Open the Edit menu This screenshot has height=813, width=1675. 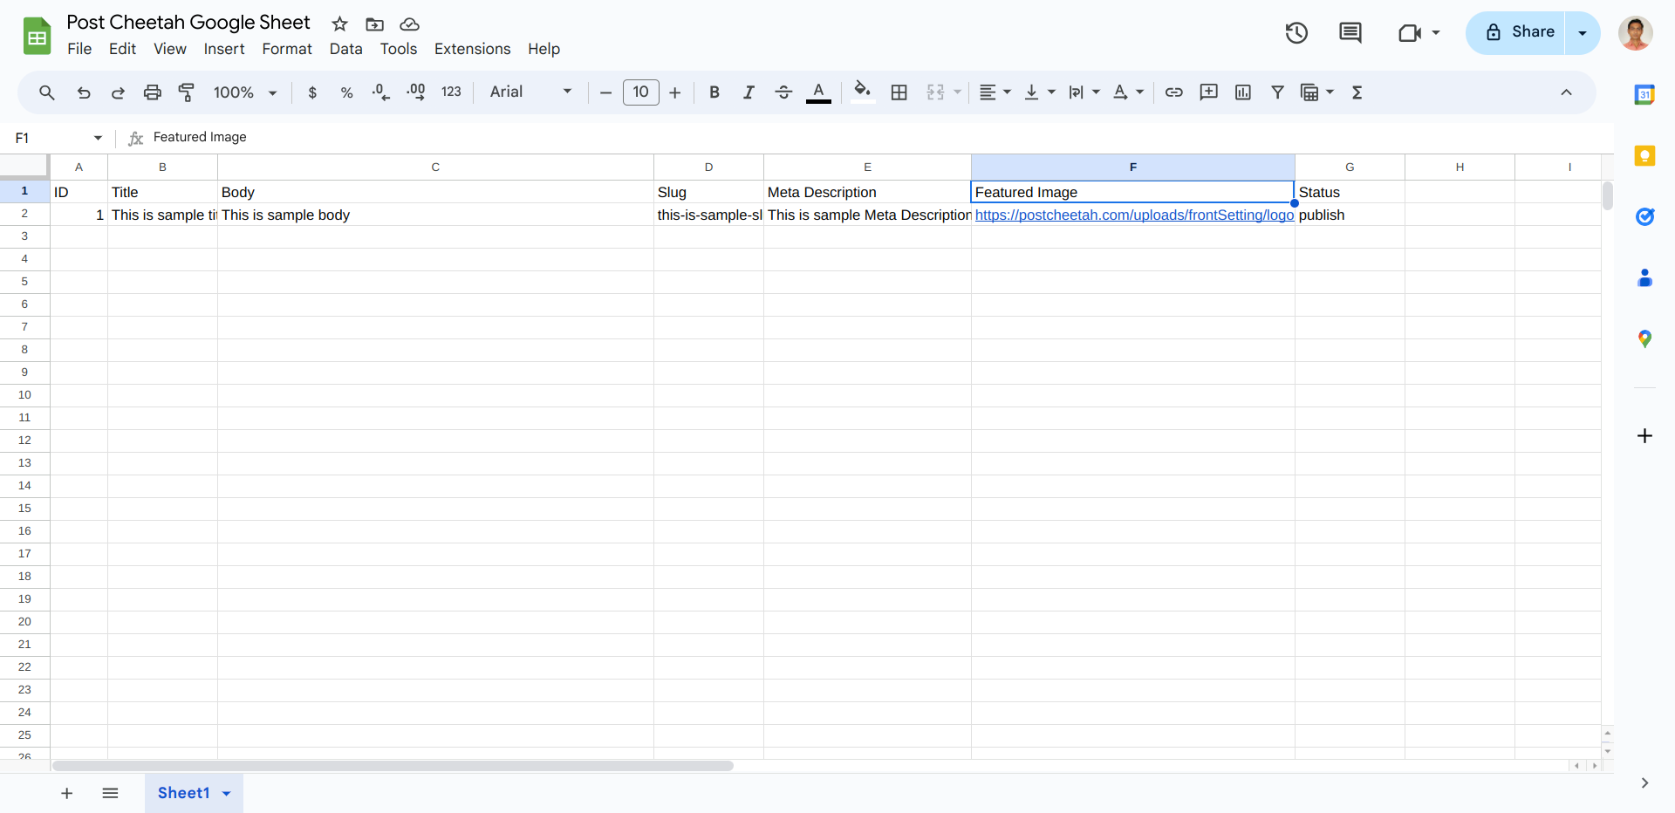click(122, 49)
